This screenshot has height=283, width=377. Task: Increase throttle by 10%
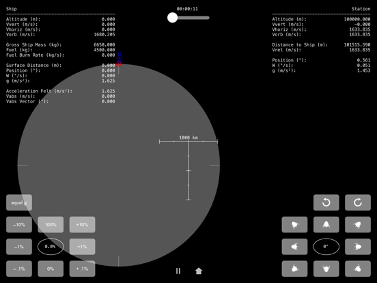point(82,224)
